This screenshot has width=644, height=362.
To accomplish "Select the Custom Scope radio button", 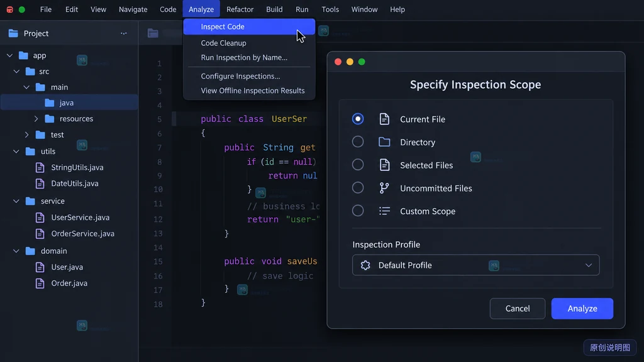I will [358, 211].
